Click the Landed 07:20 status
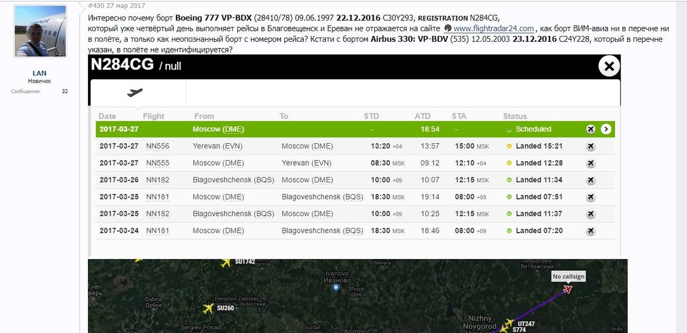 (539, 231)
